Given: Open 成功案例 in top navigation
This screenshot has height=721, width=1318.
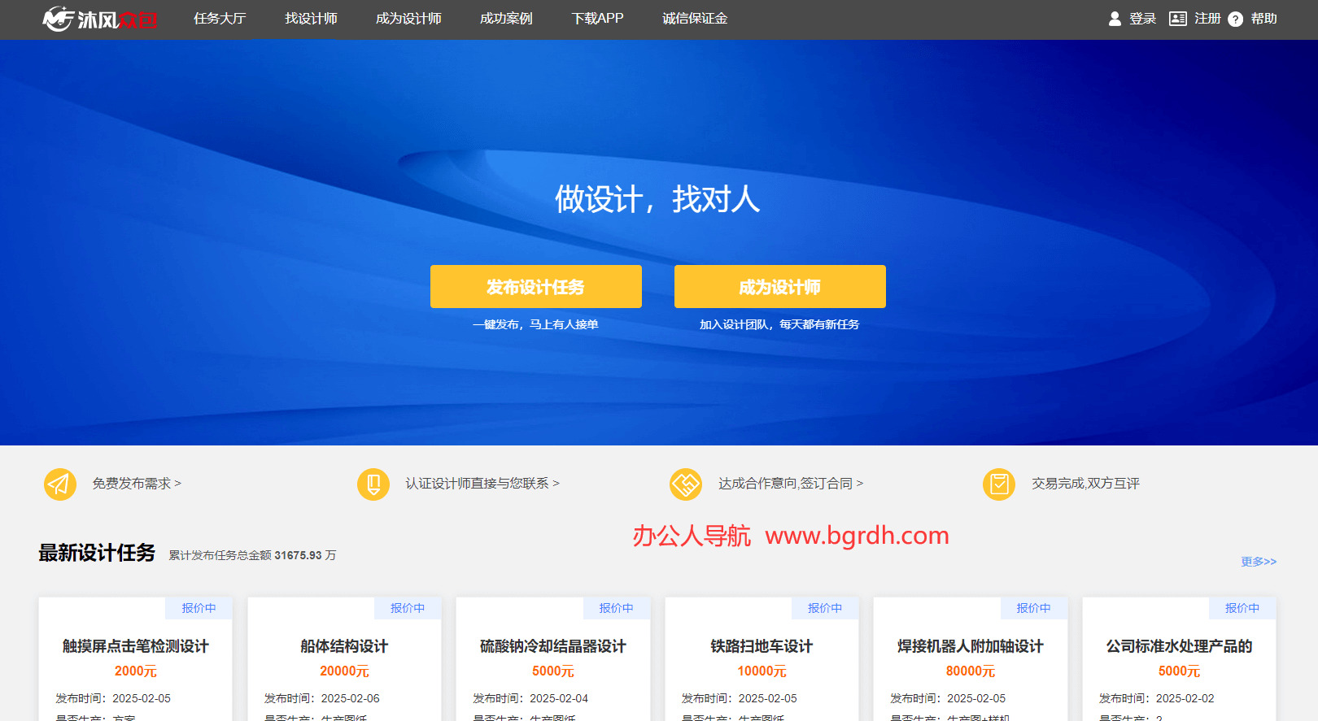Looking at the screenshot, I should click(x=506, y=19).
